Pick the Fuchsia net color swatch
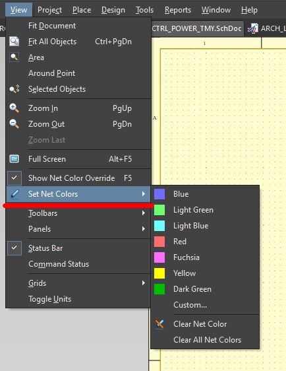Image resolution: width=286 pixels, height=371 pixels. pos(159,257)
